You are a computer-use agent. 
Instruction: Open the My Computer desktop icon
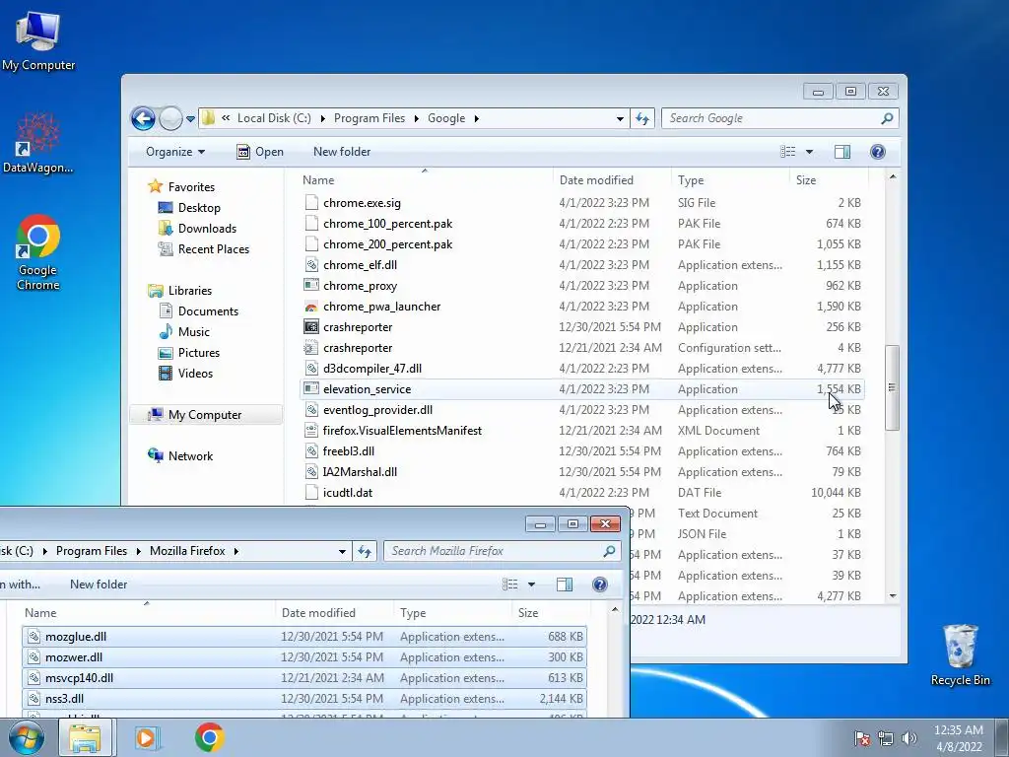click(38, 39)
